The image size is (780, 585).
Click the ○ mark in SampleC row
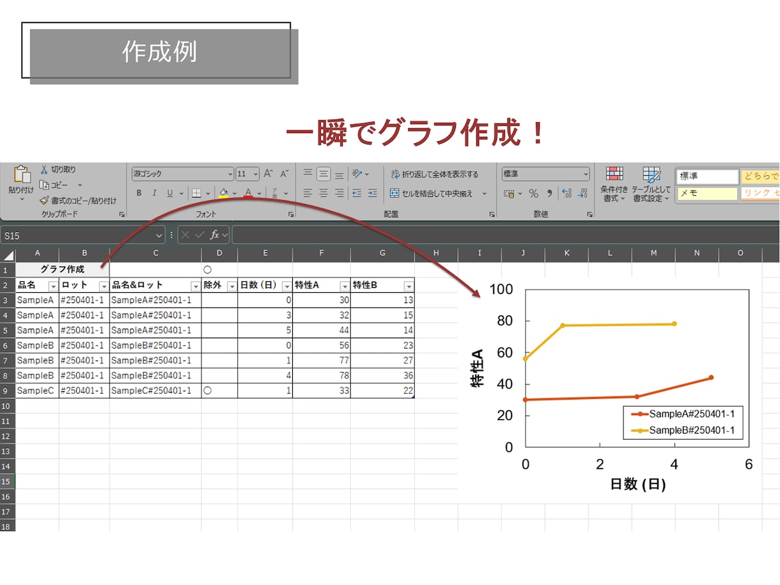coord(207,391)
